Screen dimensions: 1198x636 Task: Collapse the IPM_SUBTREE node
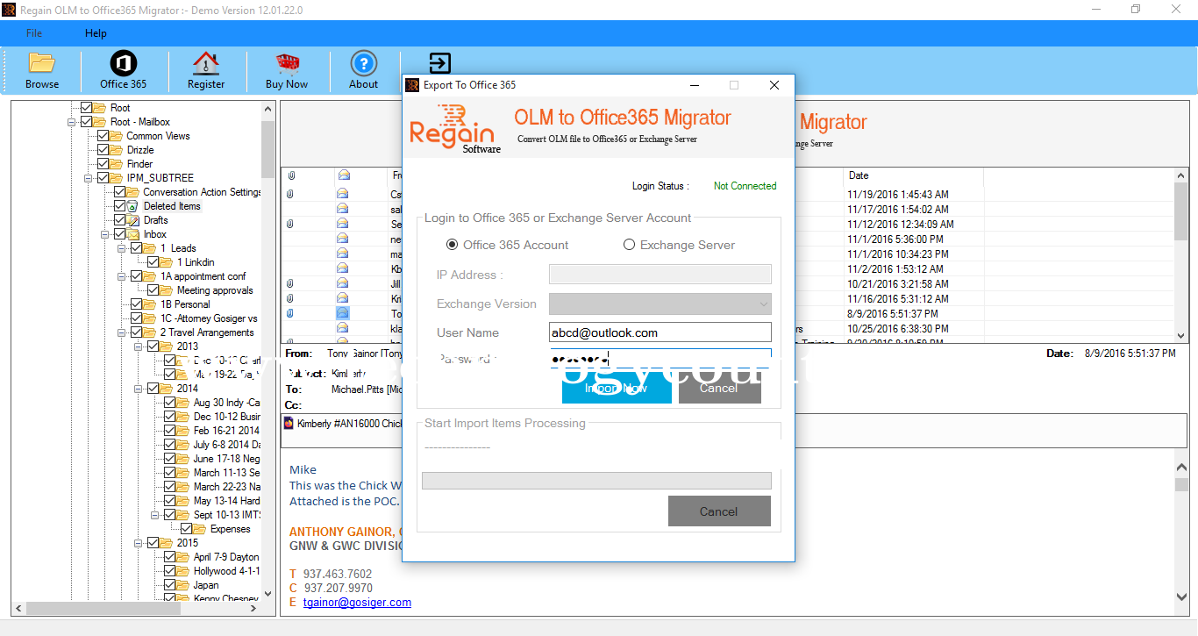click(89, 178)
